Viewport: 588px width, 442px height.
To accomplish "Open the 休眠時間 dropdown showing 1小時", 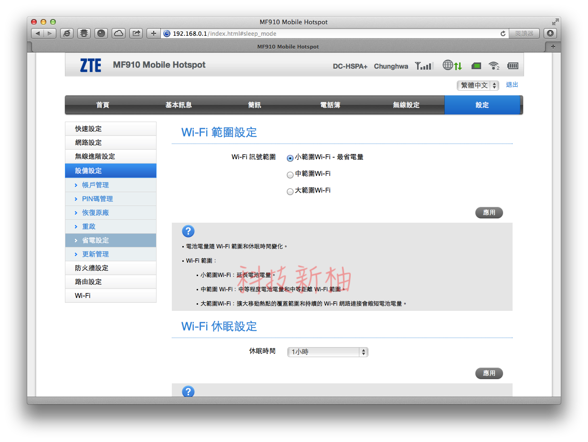I will pyautogui.click(x=327, y=352).
